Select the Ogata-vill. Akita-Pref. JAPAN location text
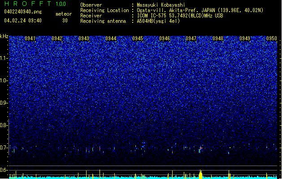The width and height of the screenshot is (282, 179). [200, 10]
